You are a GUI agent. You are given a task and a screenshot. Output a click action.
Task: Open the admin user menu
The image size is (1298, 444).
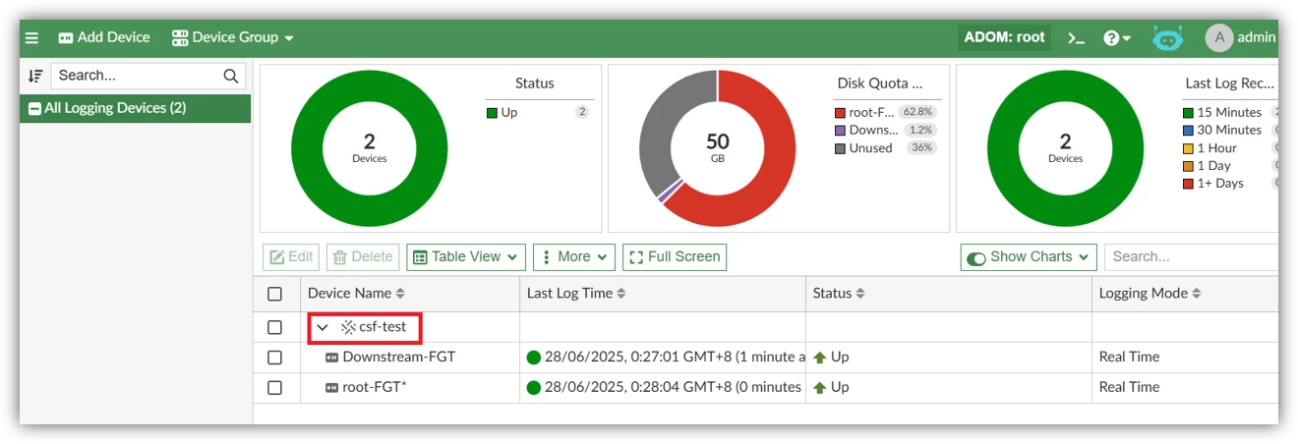(x=1241, y=37)
